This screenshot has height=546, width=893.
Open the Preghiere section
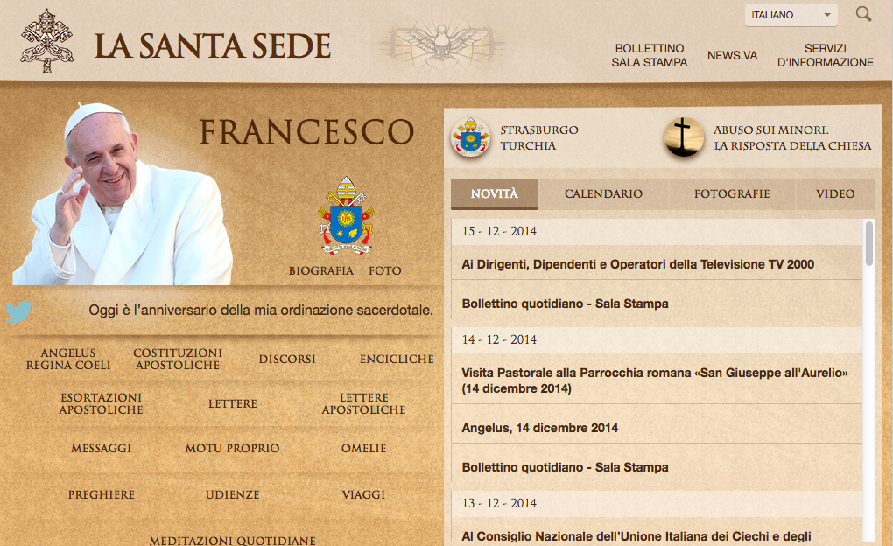(102, 494)
